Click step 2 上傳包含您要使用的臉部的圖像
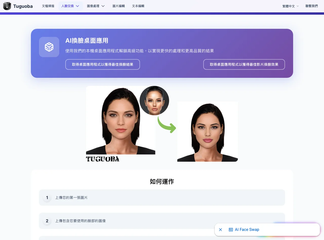The width and height of the screenshot is (324, 240). [162, 221]
